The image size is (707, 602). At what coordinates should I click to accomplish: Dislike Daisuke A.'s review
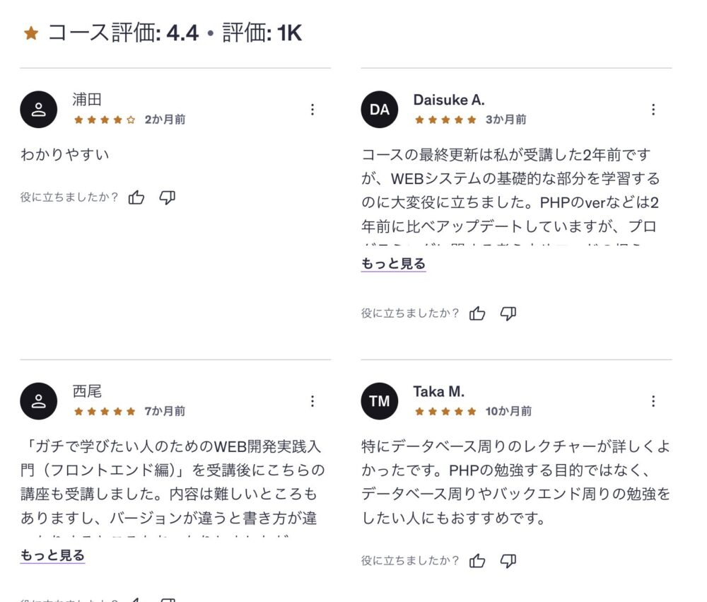(508, 313)
